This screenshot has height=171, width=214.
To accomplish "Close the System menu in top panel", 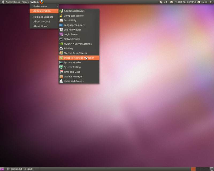I will tap(35, 2).
